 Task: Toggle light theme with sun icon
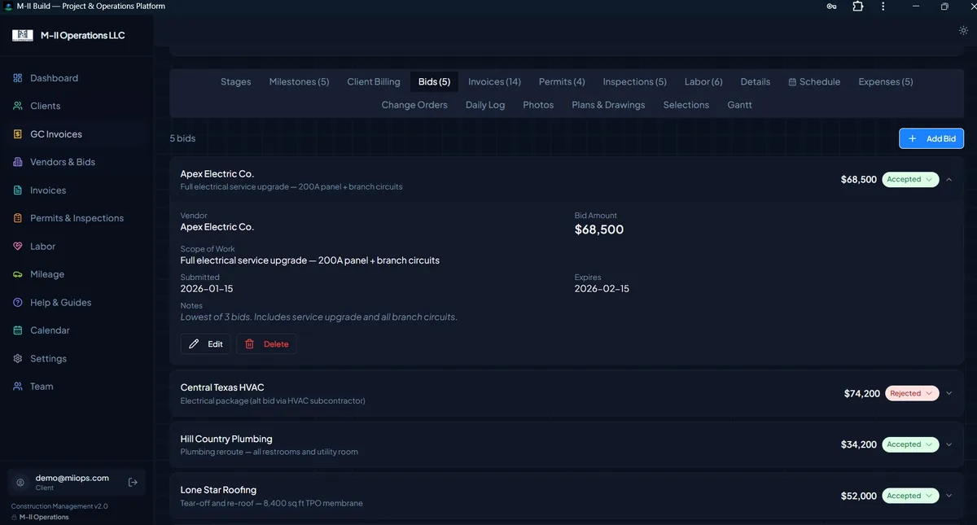[964, 30]
